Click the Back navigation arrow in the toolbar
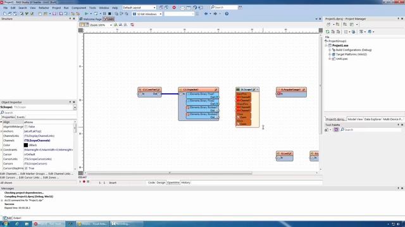Viewport: 405px width, 227px height. click(x=206, y=14)
